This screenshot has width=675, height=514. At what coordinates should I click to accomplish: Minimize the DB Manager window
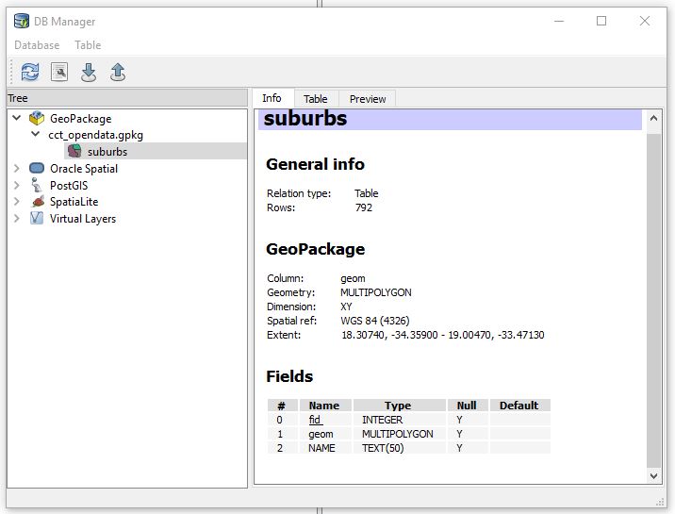coord(559,21)
